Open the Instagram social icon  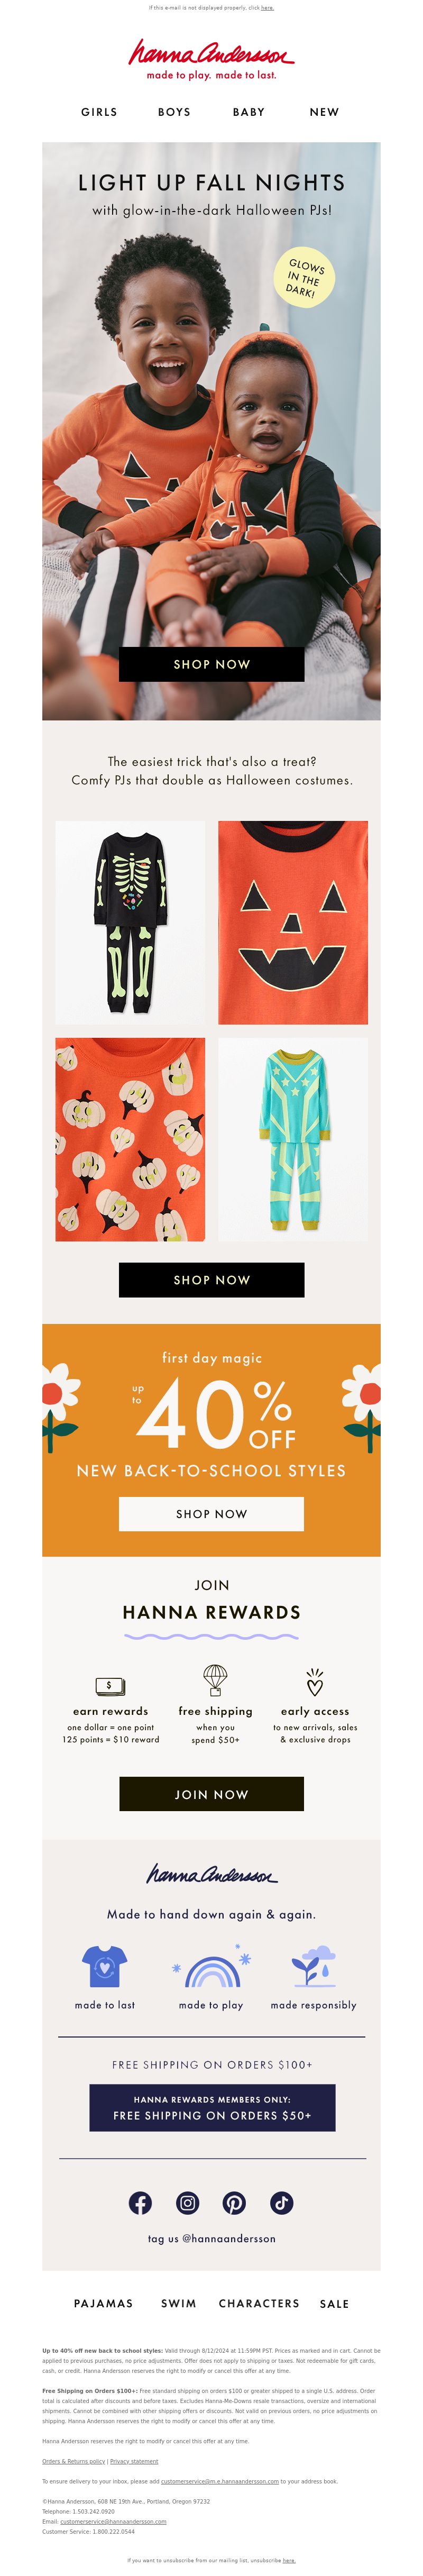(187, 2202)
